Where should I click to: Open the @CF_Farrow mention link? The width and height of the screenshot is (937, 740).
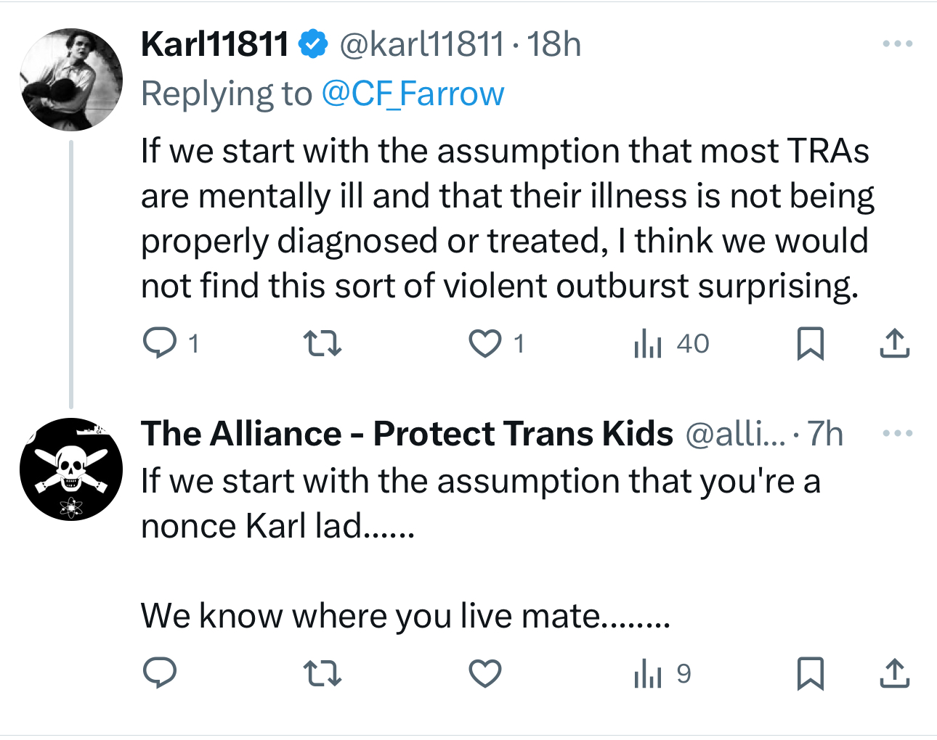(413, 94)
